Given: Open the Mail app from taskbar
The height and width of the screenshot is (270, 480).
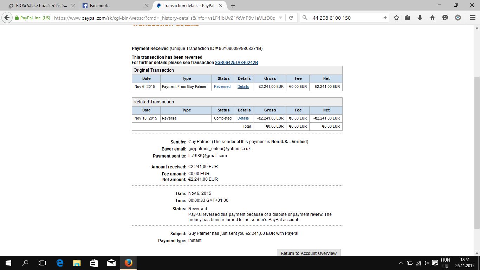Looking at the screenshot, I should [111, 263].
